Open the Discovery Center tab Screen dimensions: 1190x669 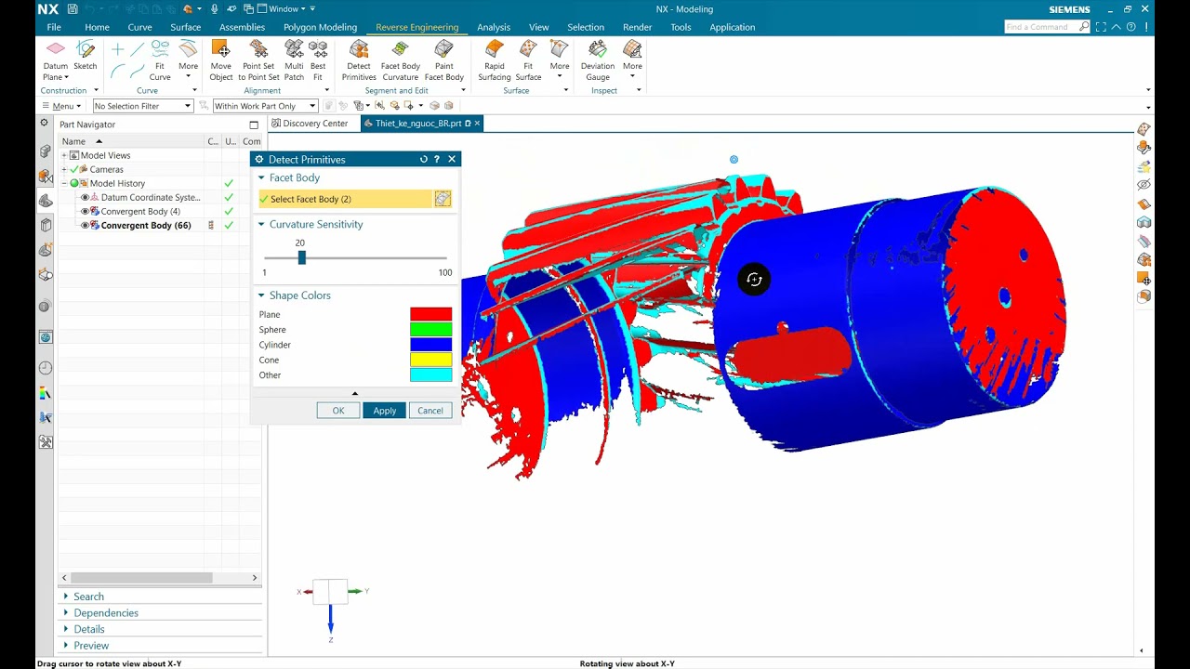click(309, 124)
